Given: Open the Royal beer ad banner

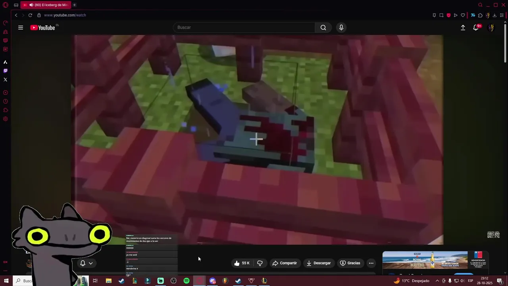Looking at the screenshot, I should pos(435,260).
